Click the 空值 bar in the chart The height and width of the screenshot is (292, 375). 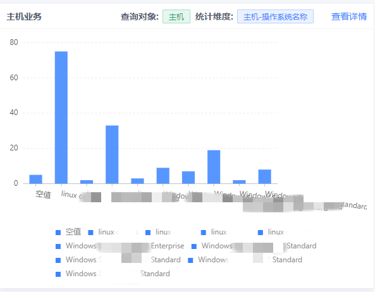(36, 179)
